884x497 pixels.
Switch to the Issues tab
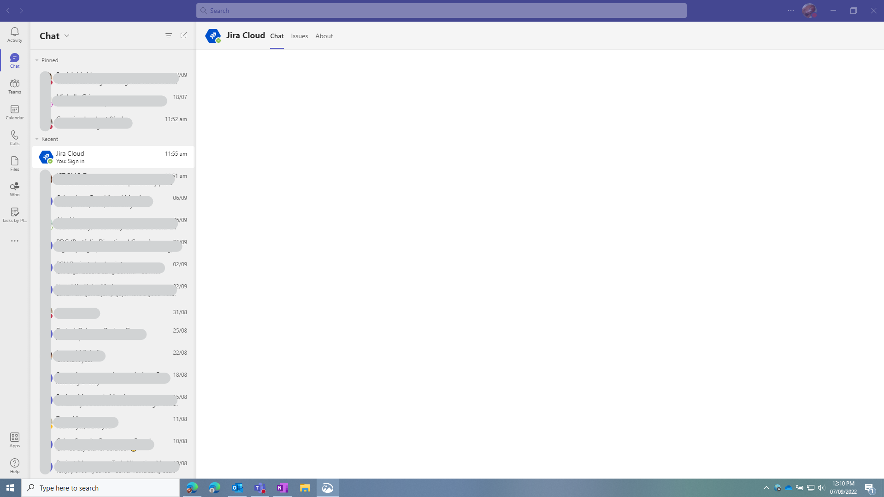click(300, 36)
